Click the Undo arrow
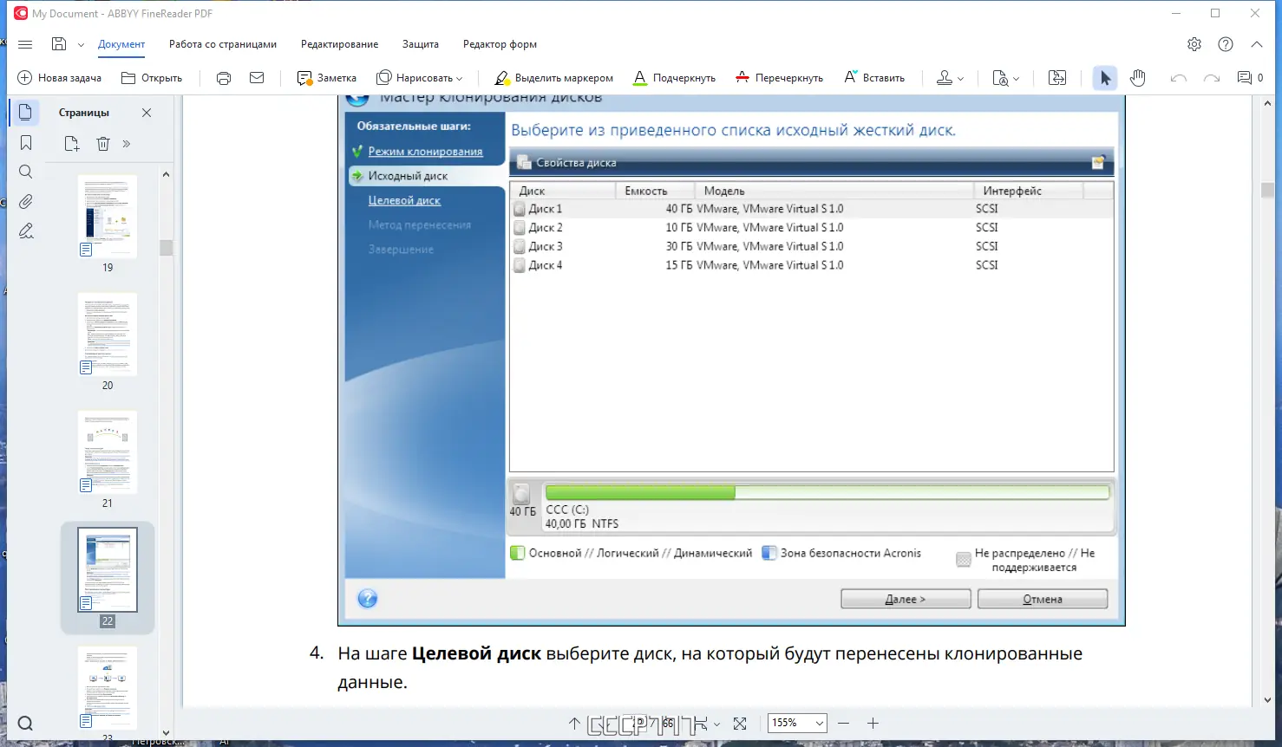The height and width of the screenshot is (747, 1282). pyautogui.click(x=1179, y=77)
